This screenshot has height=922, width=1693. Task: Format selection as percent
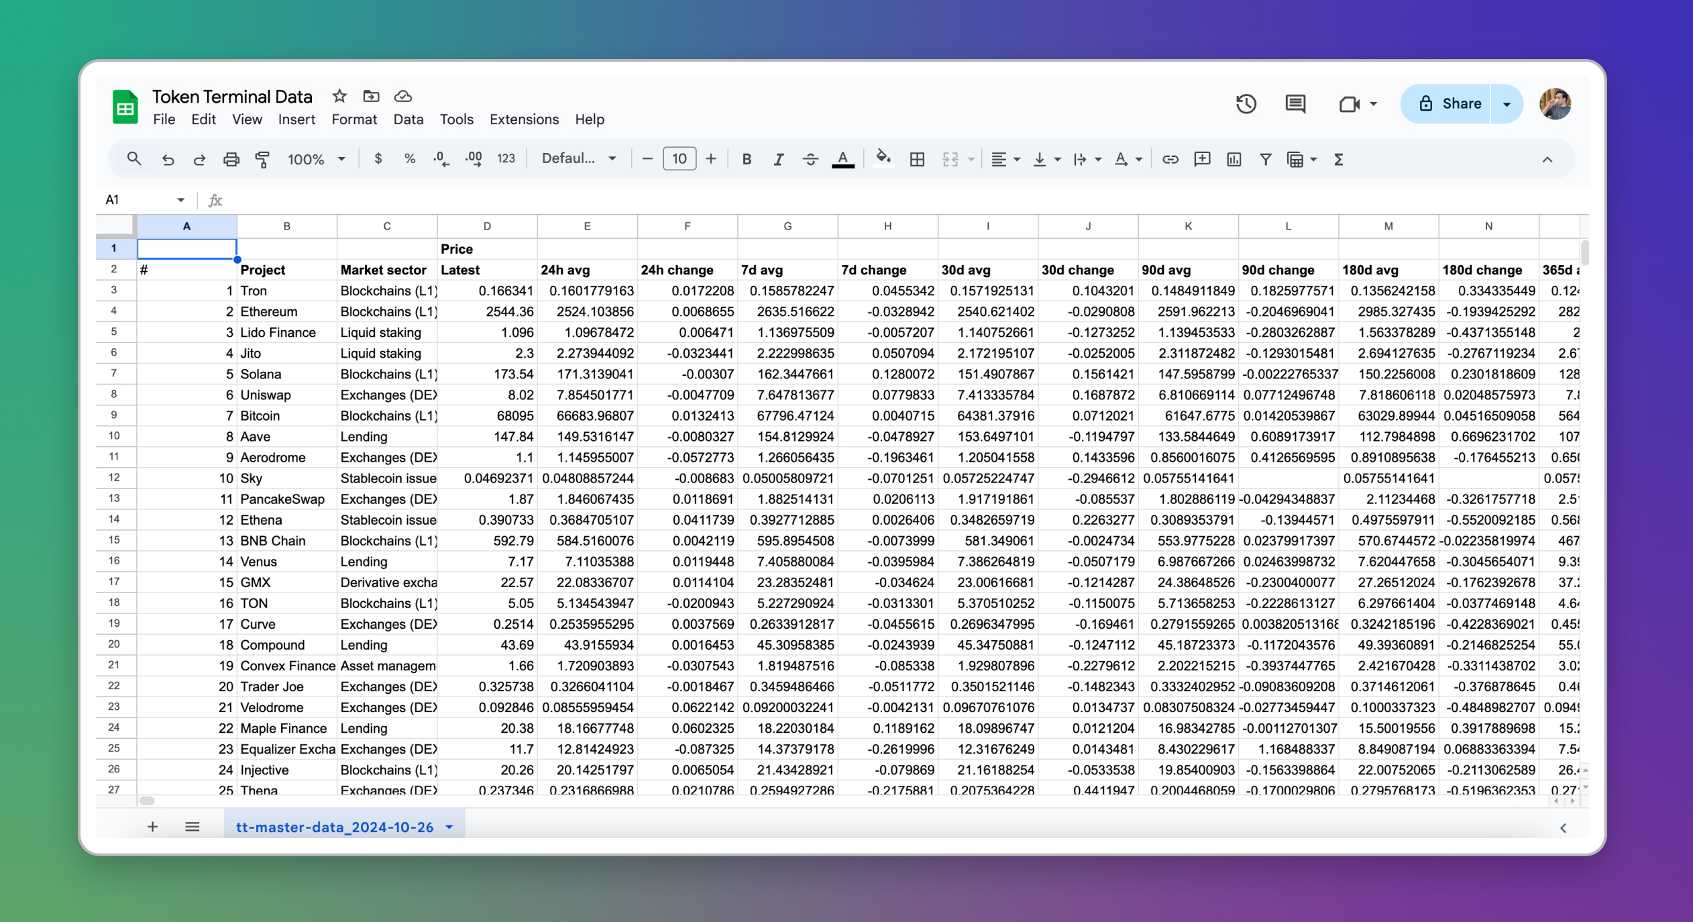click(410, 159)
